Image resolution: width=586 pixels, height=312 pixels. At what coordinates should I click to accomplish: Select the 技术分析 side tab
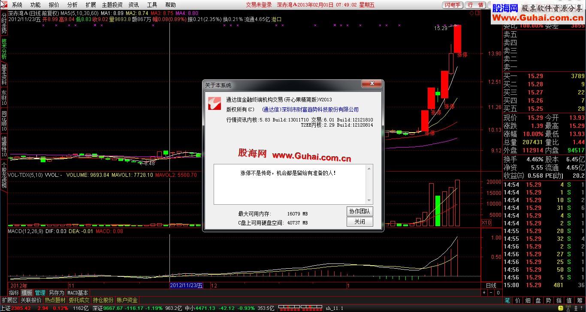click(4, 49)
